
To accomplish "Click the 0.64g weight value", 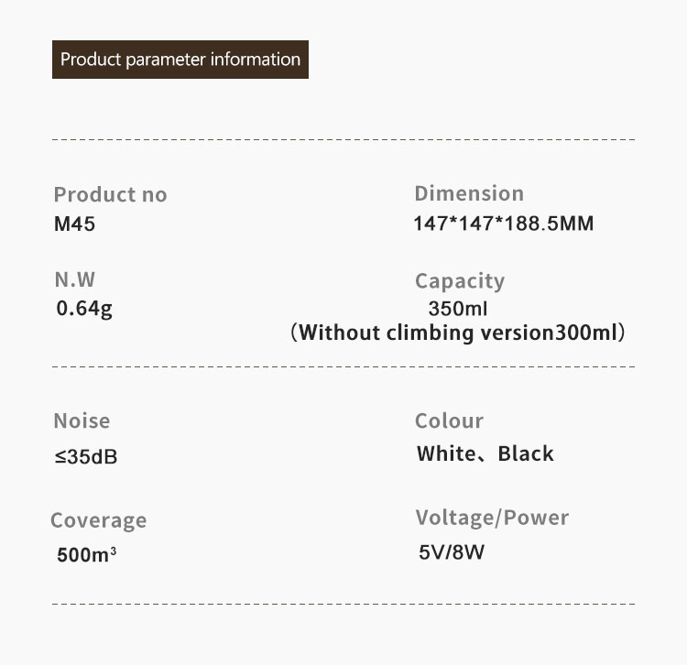I will coord(84,309).
